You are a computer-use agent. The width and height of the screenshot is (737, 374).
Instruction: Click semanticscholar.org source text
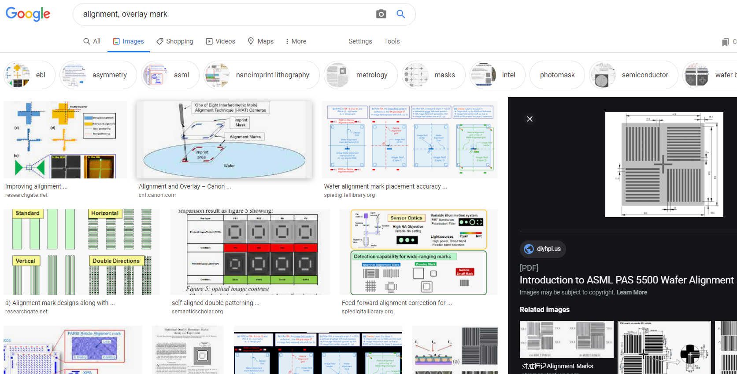(x=197, y=312)
